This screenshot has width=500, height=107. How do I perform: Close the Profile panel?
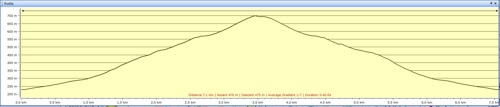(495, 3)
